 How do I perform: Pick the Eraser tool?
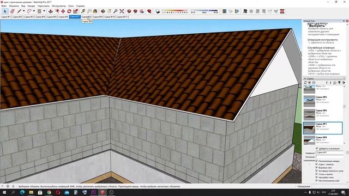pos(12,11)
